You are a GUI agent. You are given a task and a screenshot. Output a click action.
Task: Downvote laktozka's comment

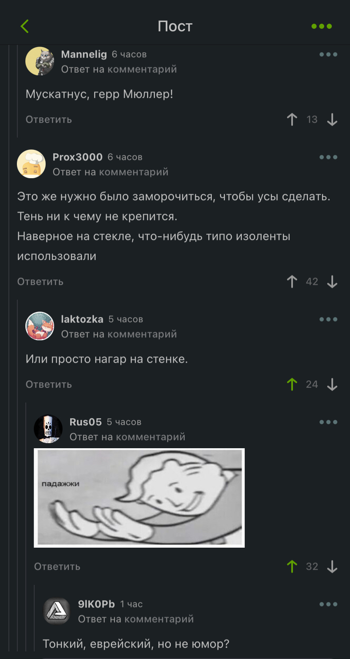click(x=332, y=385)
